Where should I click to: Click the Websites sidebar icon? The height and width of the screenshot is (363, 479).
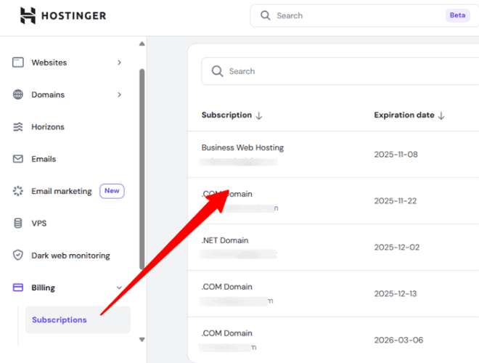18,62
